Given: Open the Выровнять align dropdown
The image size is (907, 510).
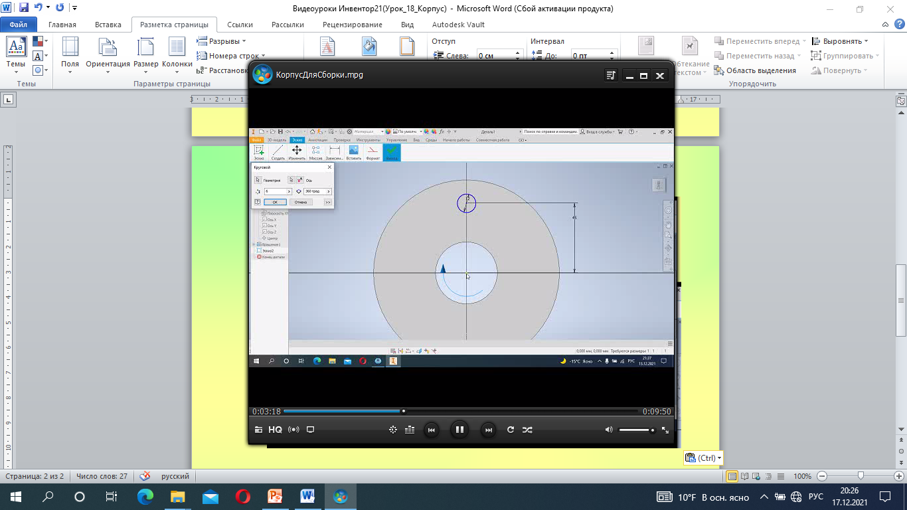Looking at the screenshot, I should pyautogui.click(x=841, y=41).
